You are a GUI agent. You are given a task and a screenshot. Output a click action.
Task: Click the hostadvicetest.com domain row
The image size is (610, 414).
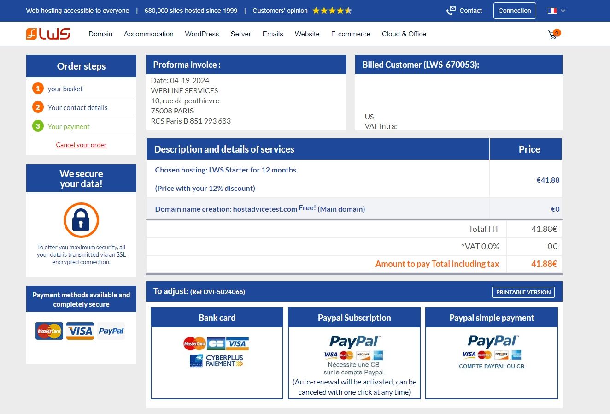tap(354, 209)
